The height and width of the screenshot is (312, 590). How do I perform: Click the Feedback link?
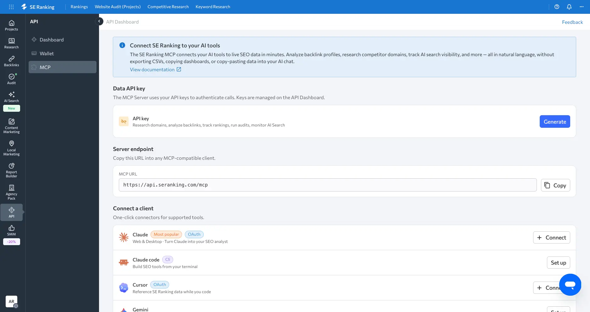click(572, 22)
